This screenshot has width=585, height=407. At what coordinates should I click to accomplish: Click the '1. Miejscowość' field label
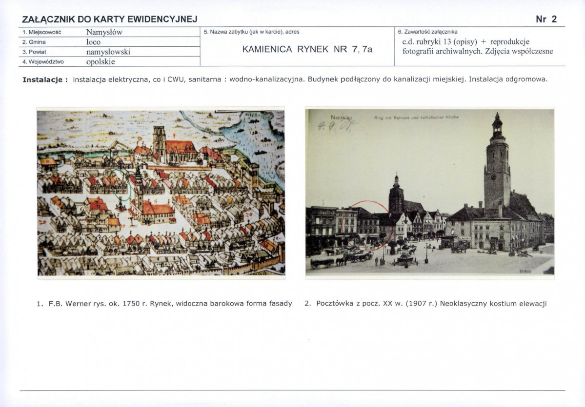click(41, 32)
